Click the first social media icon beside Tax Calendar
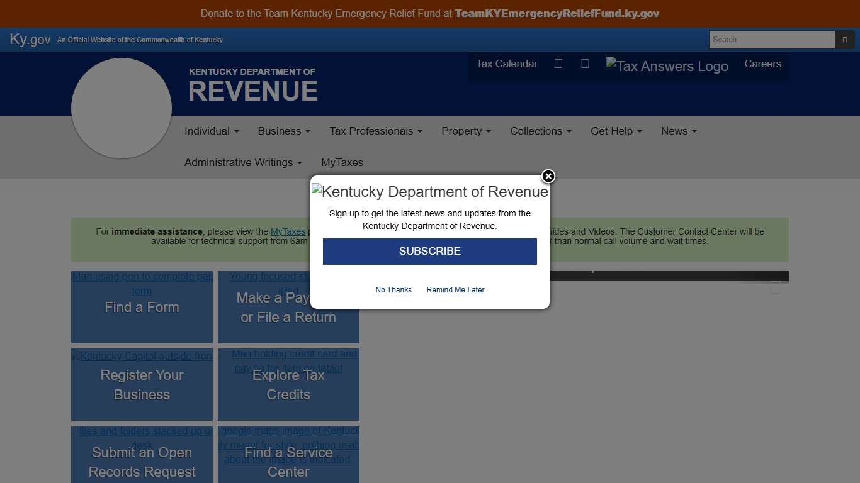Screen dimensions: 860x483 click(558, 64)
